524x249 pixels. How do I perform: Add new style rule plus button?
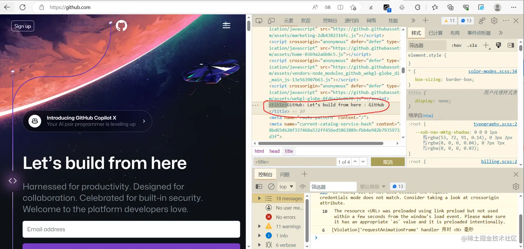tap(486, 45)
